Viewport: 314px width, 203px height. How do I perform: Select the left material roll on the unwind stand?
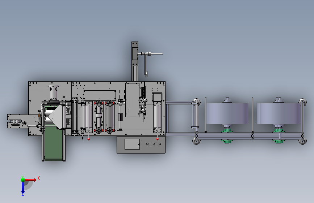pos(227,113)
